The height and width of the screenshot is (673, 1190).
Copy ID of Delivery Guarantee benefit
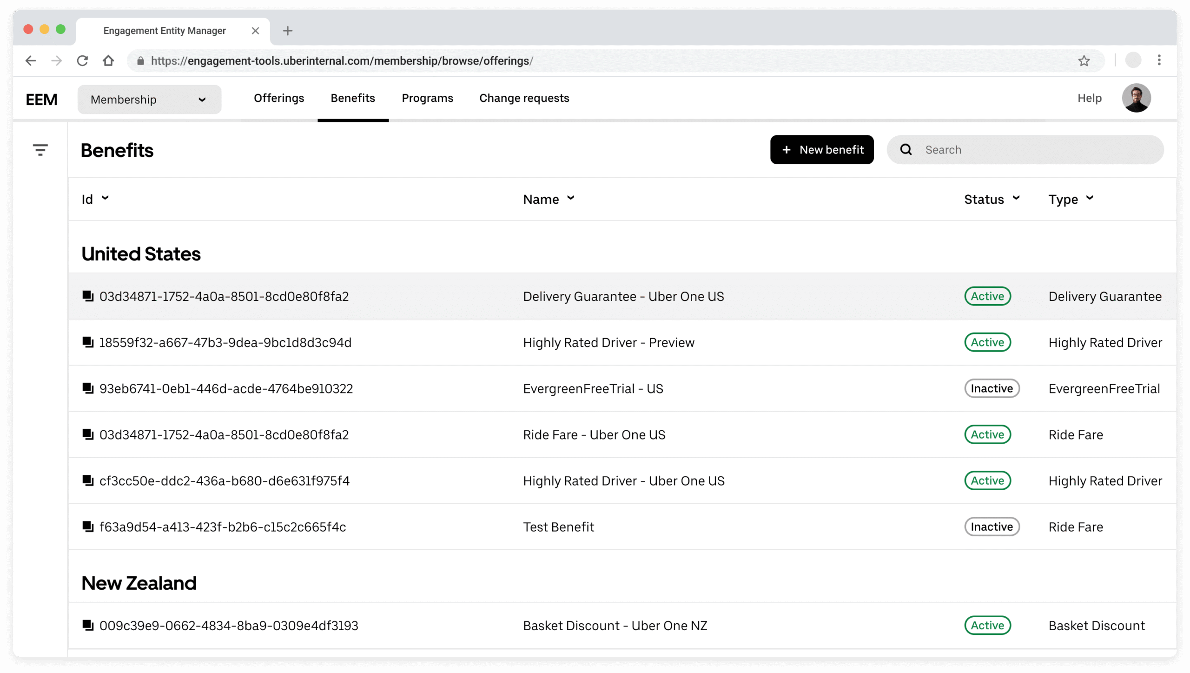(x=88, y=296)
